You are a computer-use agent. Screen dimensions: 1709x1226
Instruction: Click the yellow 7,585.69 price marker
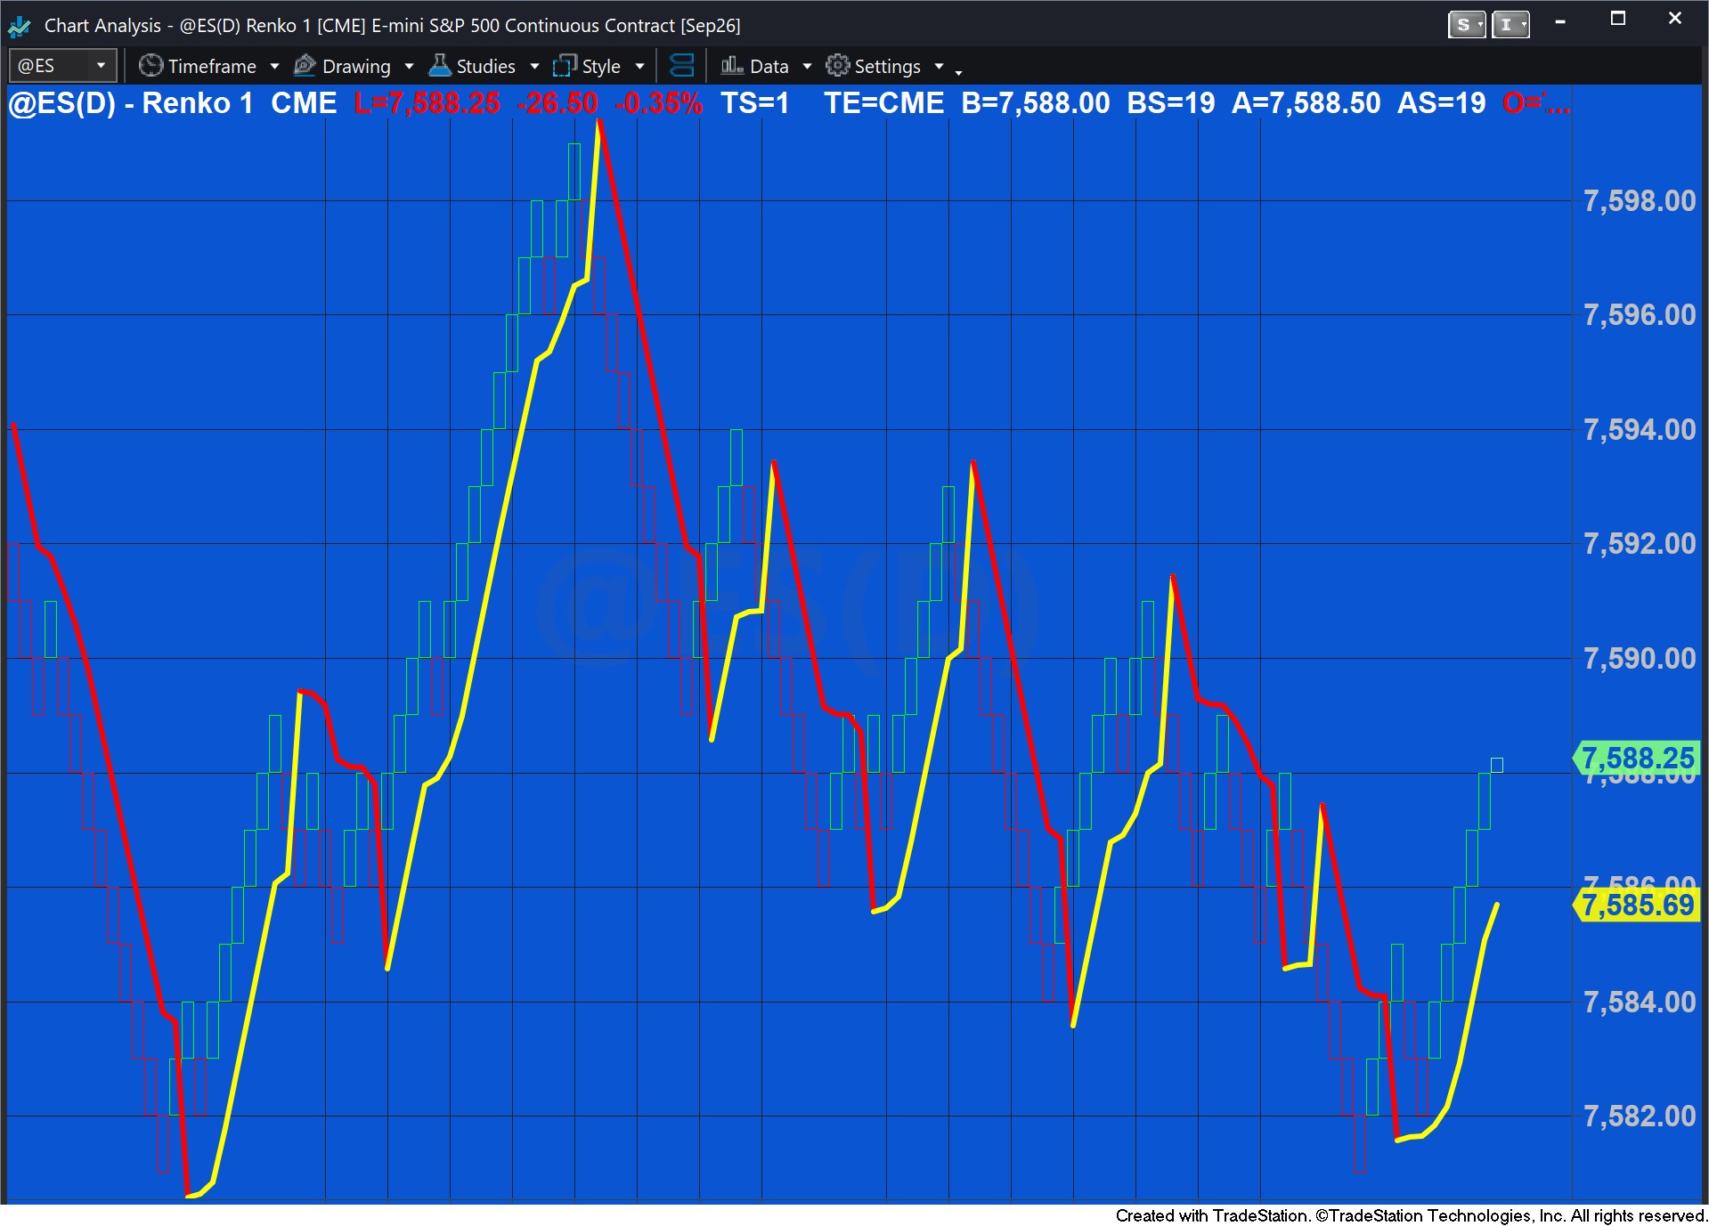(x=1636, y=905)
